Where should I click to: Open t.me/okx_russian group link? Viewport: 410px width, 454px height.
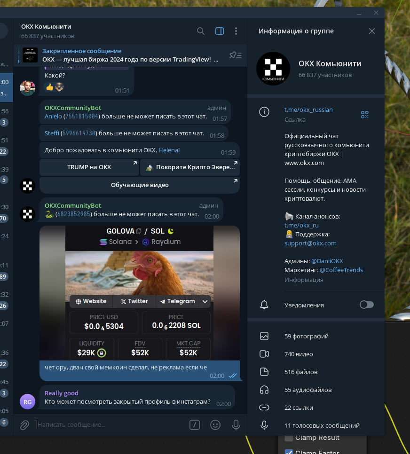(x=308, y=110)
